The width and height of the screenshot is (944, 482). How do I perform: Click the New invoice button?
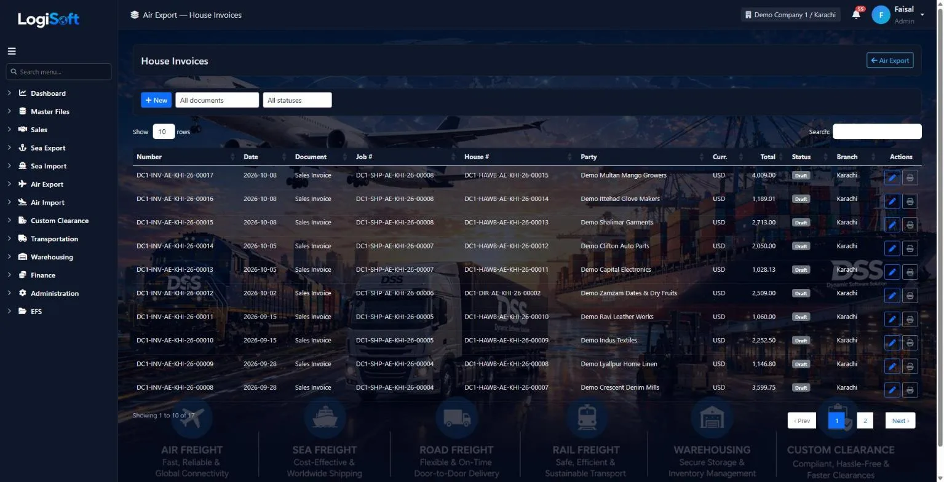coord(156,100)
